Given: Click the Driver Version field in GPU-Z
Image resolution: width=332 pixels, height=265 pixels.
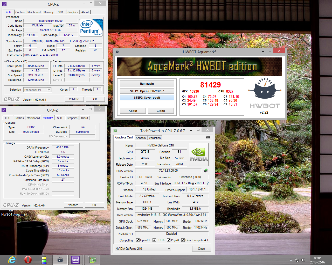Looking at the screenshot, I should pos(171,215).
